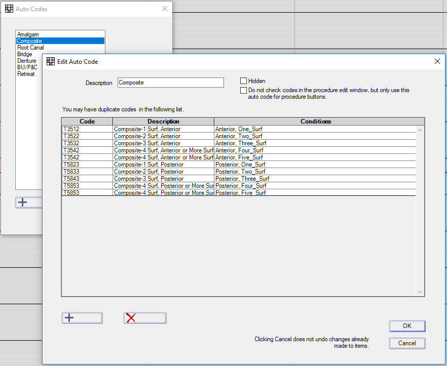Screen dimensions: 447x366
Task: Click the 'Composite-2 Surf, Posterior' description cell
Action: [x=163, y=172]
